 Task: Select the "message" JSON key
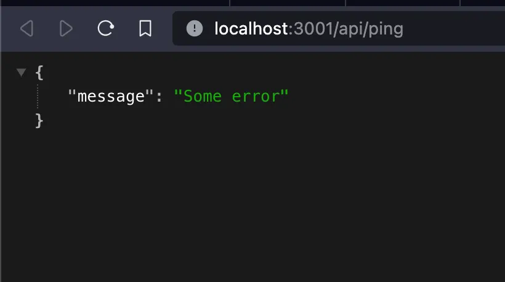click(x=110, y=97)
